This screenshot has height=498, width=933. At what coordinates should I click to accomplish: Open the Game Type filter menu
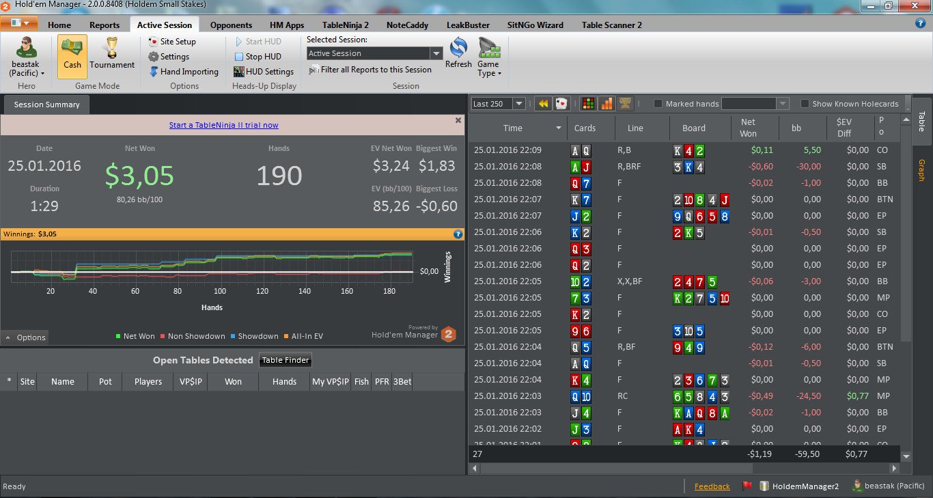[488, 57]
